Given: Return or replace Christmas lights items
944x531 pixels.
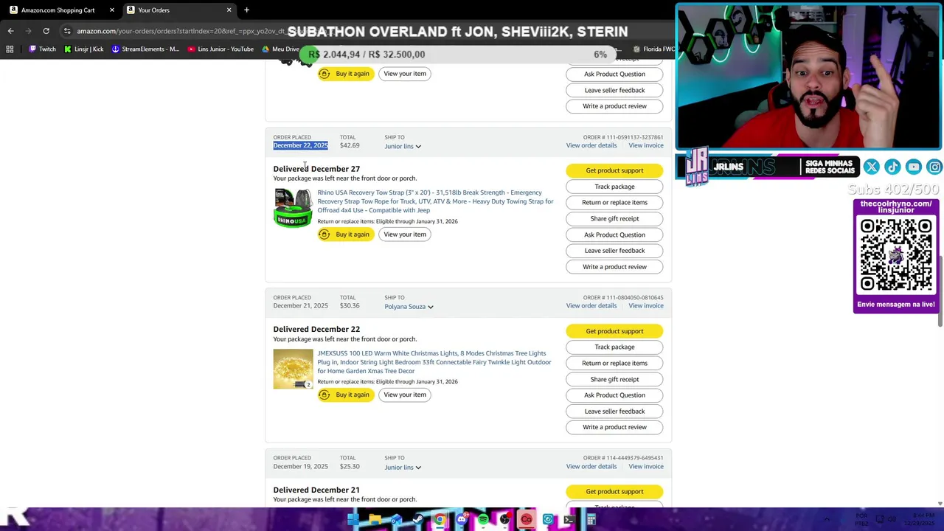Looking at the screenshot, I should tap(614, 364).
